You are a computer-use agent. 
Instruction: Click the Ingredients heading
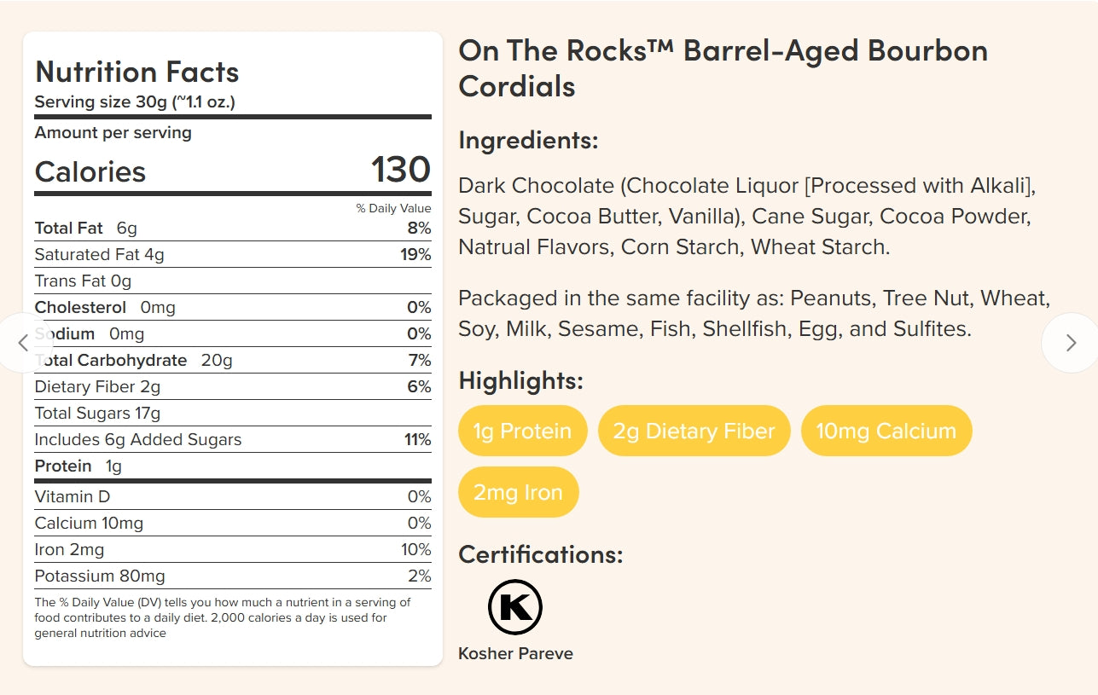pos(528,140)
